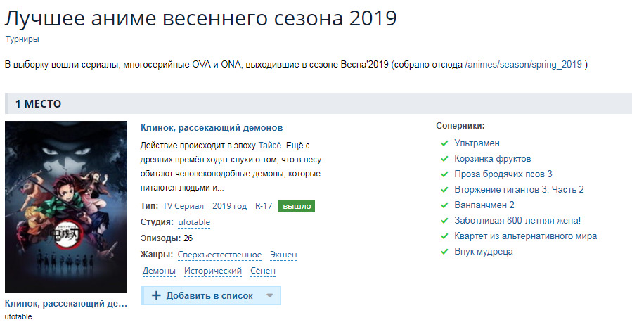Click the plus icon on Добавить в список
The image size is (632, 334).
pyautogui.click(x=156, y=296)
